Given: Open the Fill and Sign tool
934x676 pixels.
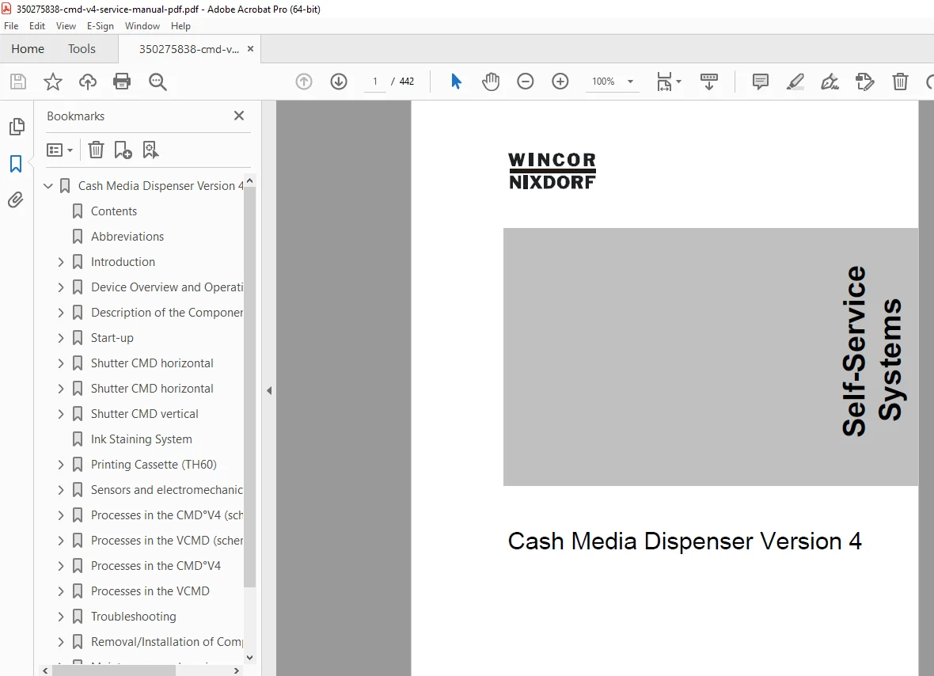Looking at the screenshot, I should (830, 82).
